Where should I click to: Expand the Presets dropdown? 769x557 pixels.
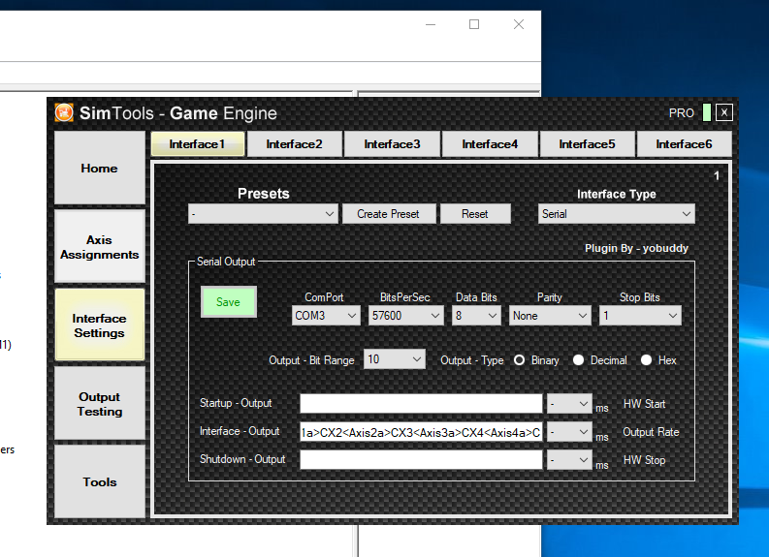pyautogui.click(x=263, y=214)
